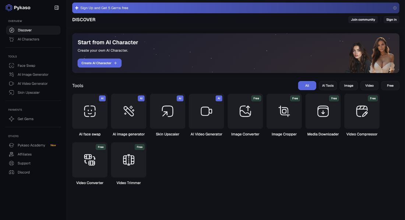Open the AI face swap tool card
The image size is (405, 220).
pos(90,111)
